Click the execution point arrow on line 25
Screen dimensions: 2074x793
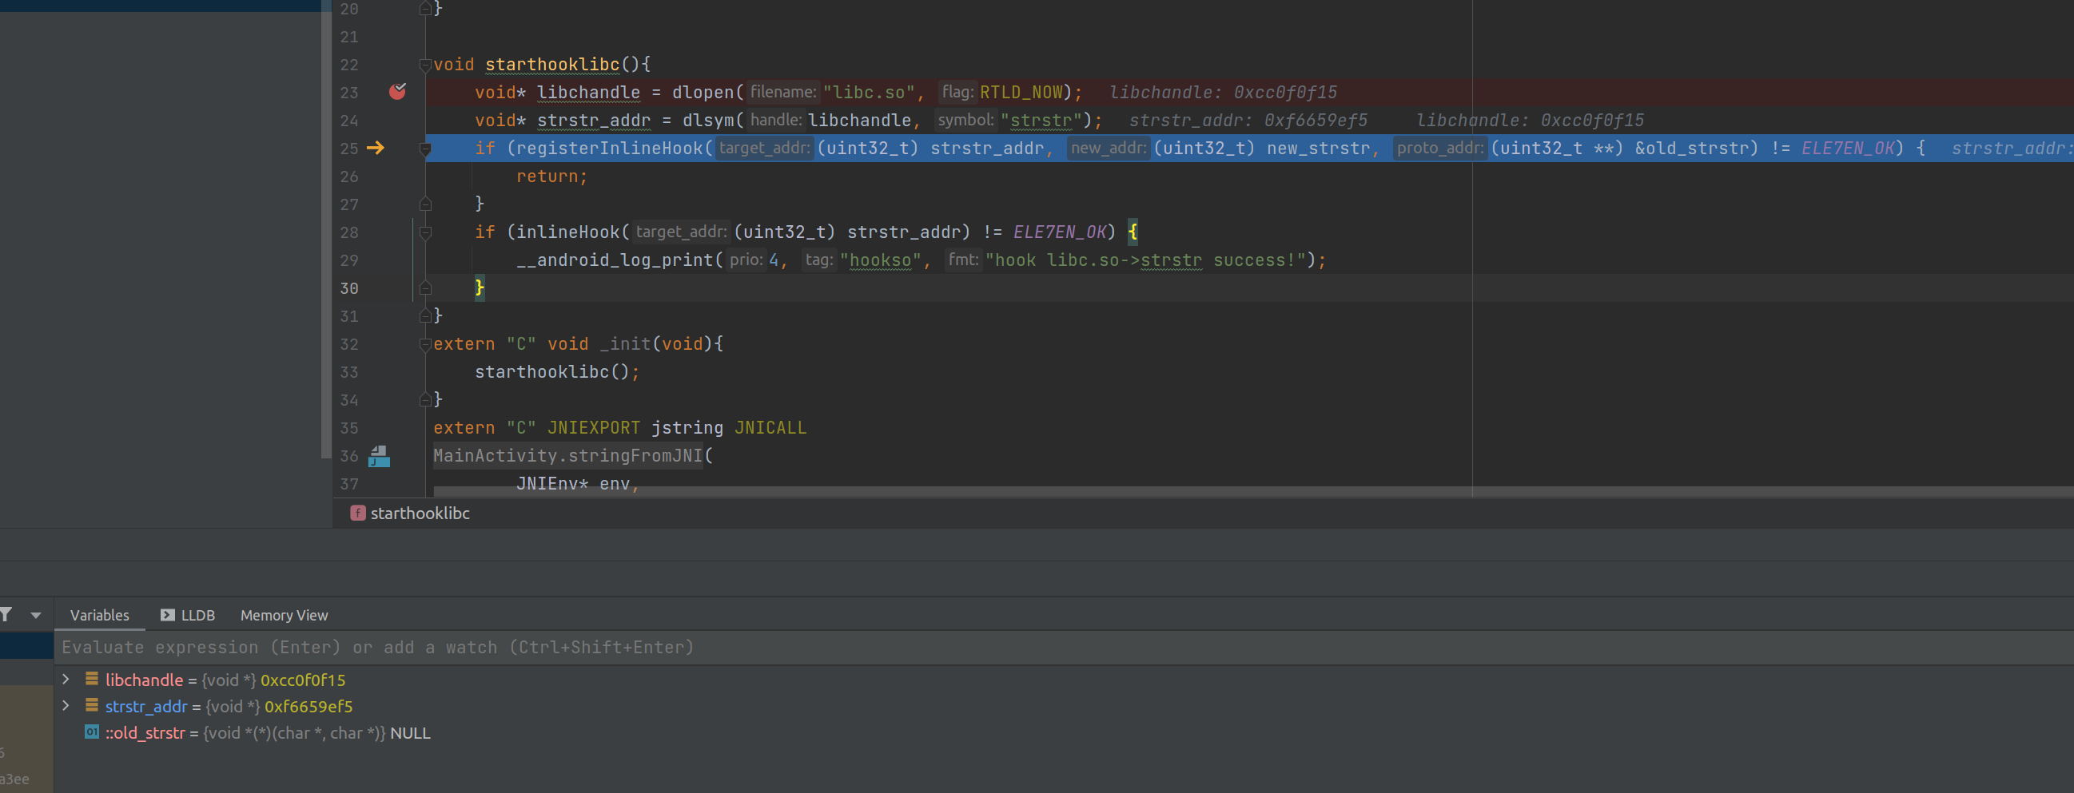click(x=375, y=148)
